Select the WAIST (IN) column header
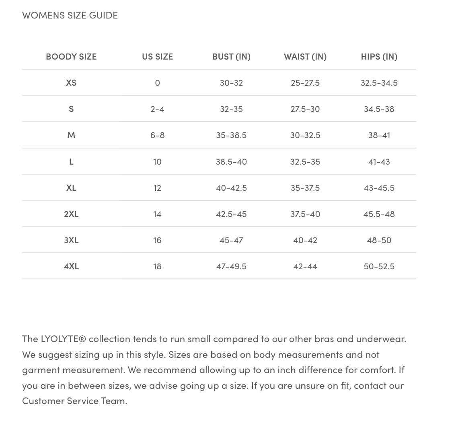The image size is (452, 425). click(x=305, y=57)
